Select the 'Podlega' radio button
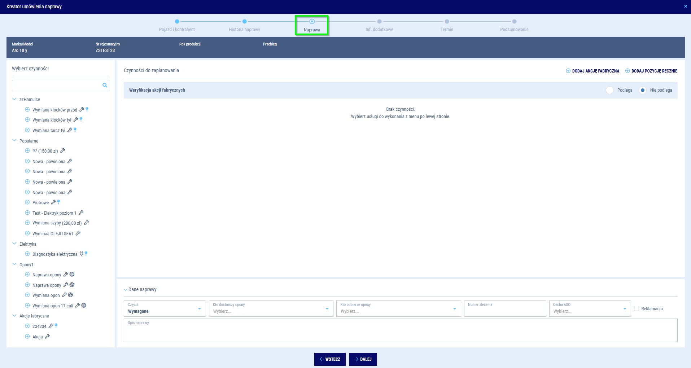Viewport: 691px width, 368px height. coord(610,90)
